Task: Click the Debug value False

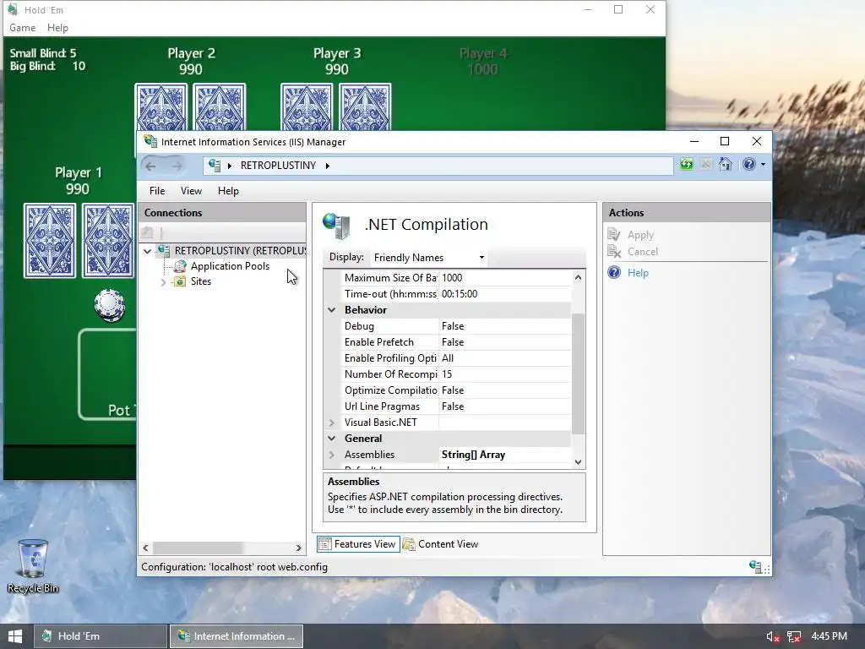Action: click(505, 326)
